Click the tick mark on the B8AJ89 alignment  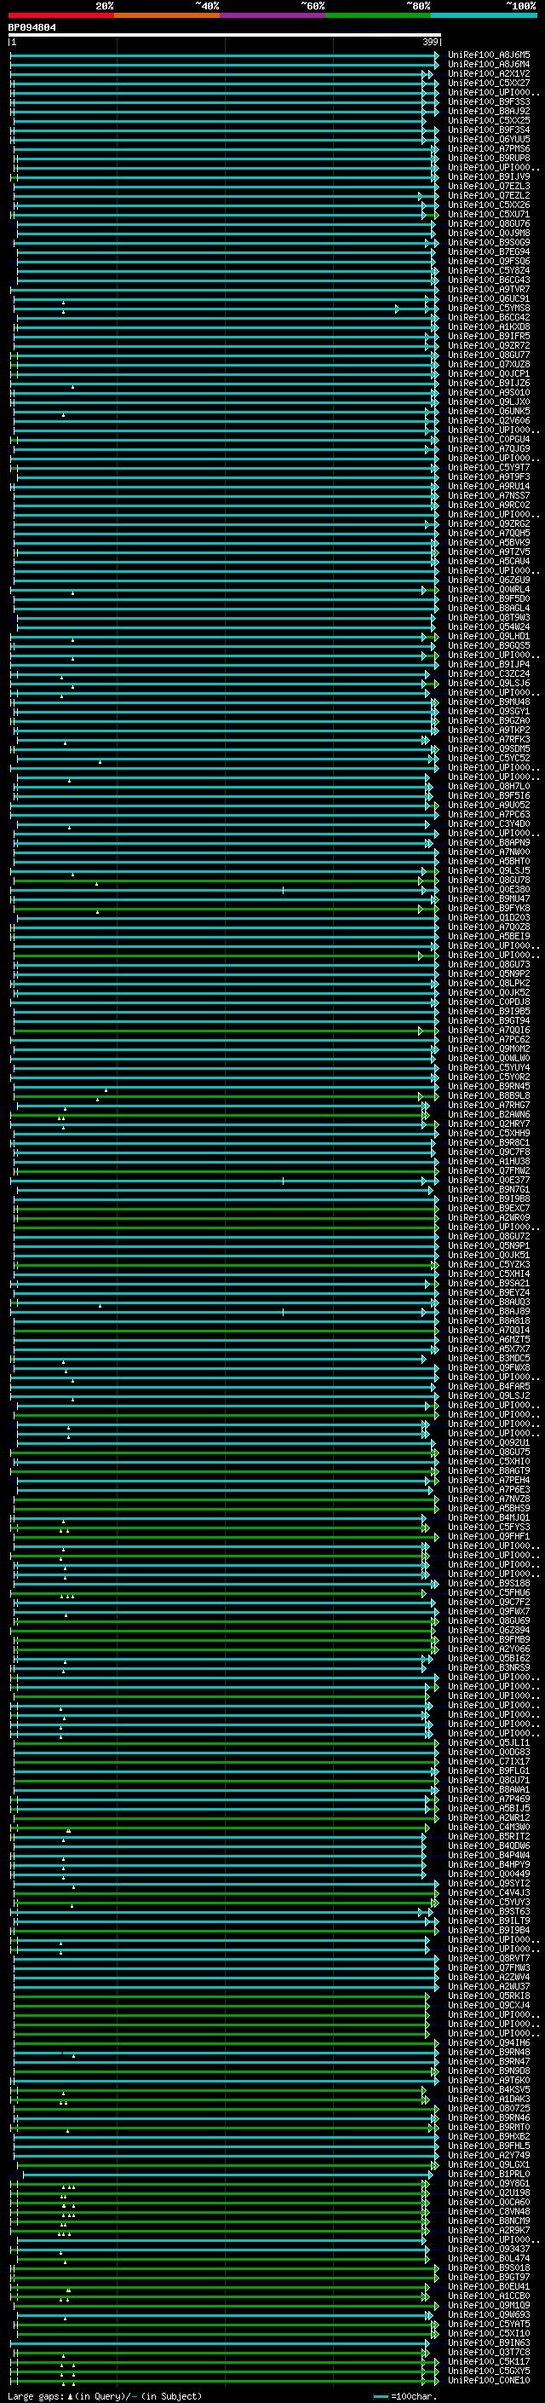pyautogui.click(x=284, y=1312)
